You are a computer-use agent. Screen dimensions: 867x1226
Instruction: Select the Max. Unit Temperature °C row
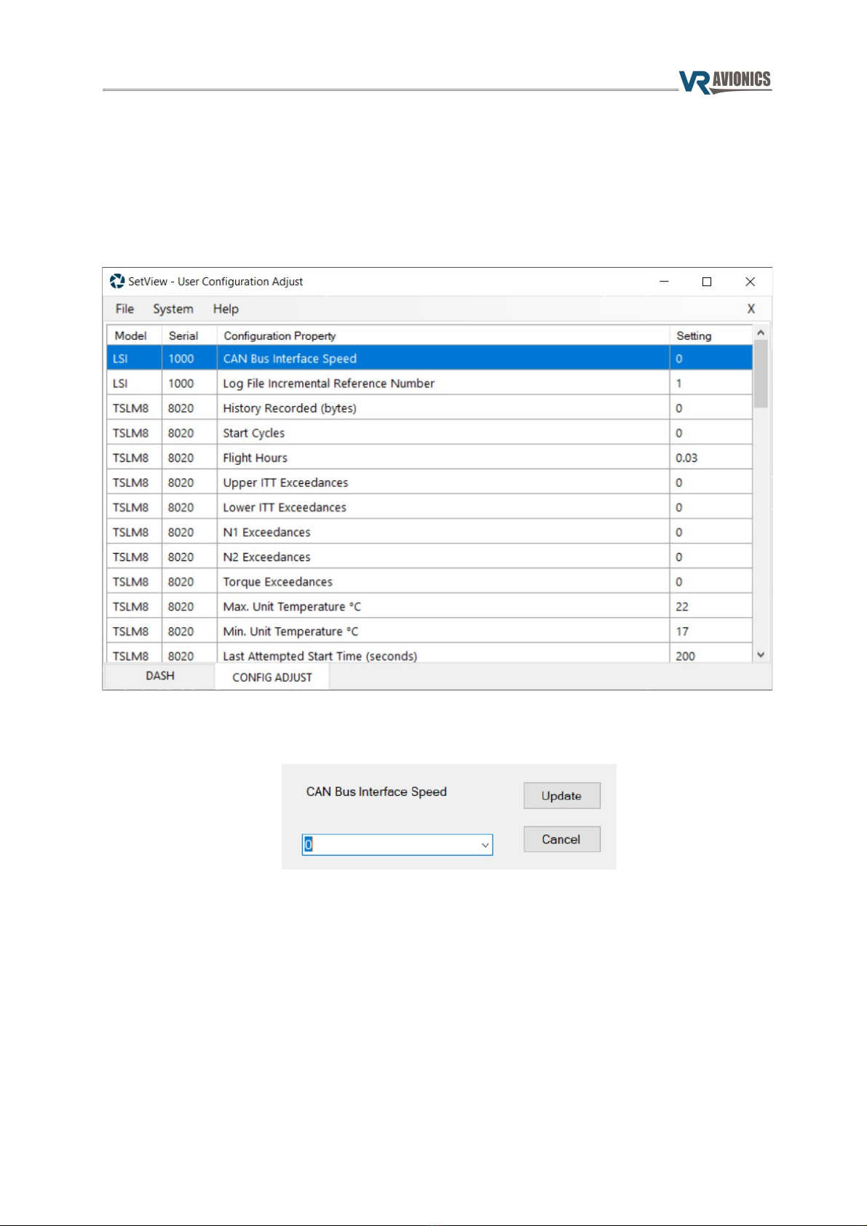tap(429, 605)
